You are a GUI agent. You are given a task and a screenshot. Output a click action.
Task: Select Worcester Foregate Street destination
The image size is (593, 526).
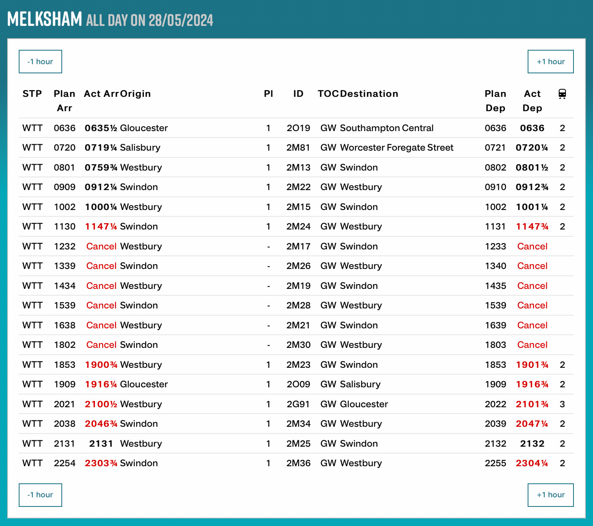click(x=396, y=148)
